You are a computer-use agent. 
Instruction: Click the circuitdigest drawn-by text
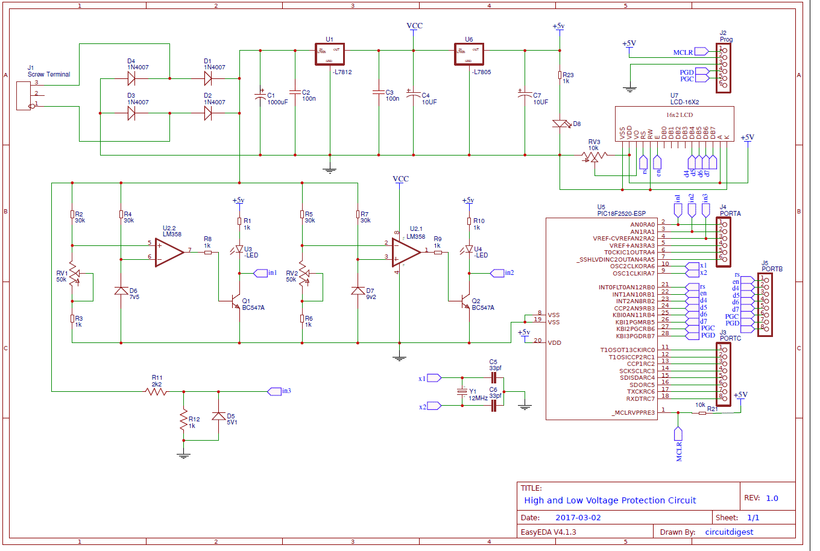pos(730,532)
